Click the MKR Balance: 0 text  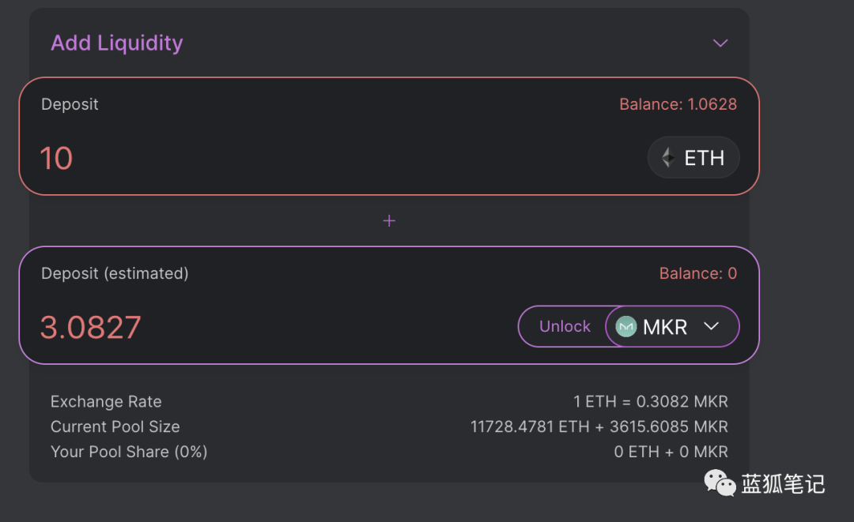click(697, 273)
